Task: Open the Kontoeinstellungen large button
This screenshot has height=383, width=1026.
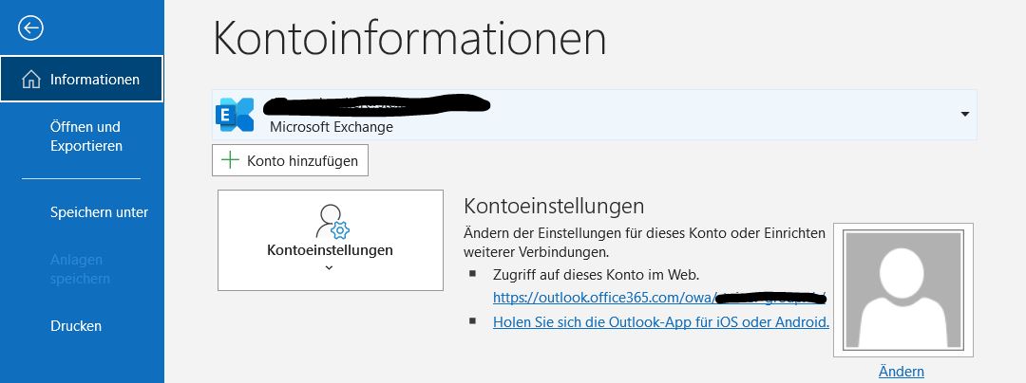Action: [331, 240]
